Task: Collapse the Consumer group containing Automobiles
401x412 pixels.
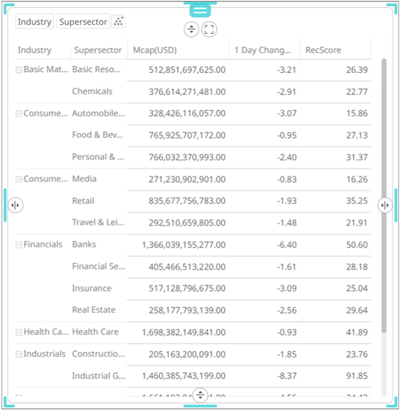Action: pos(18,113)
